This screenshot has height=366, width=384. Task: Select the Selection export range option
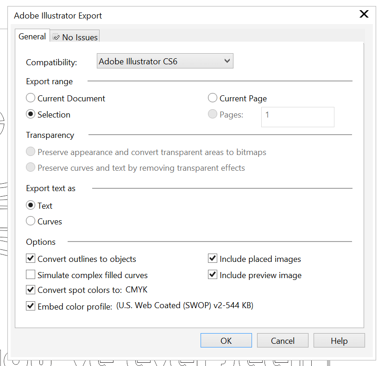[x=31, y=114]
